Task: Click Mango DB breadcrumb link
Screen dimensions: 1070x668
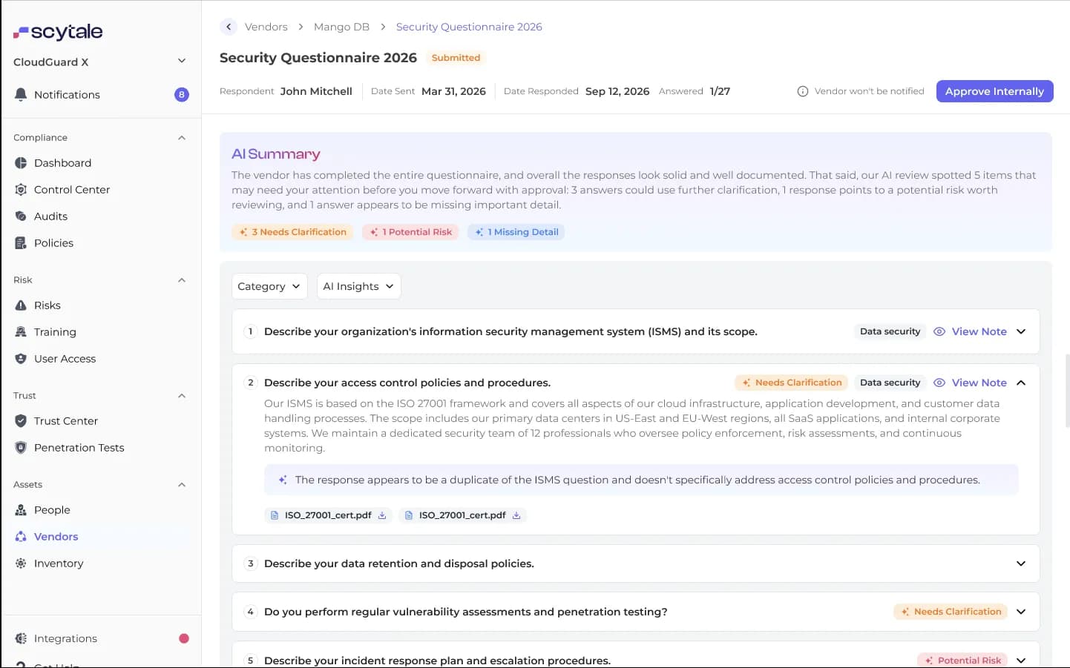Action: pos(341,27)
